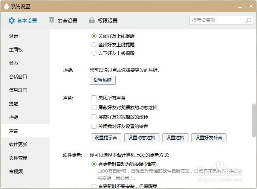Screen dimensions: 257x189
Task: Select 以下好友上线提醒 radio option
Action: point(94,53)
